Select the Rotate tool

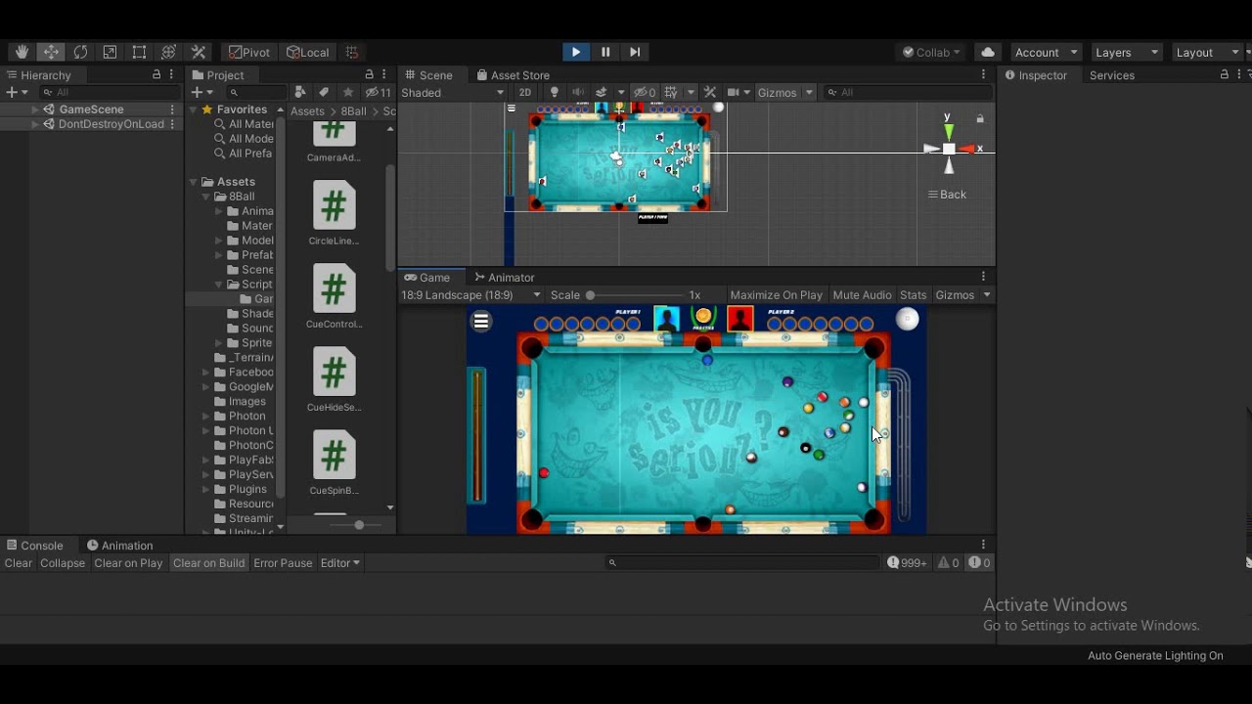coord(80,52)
